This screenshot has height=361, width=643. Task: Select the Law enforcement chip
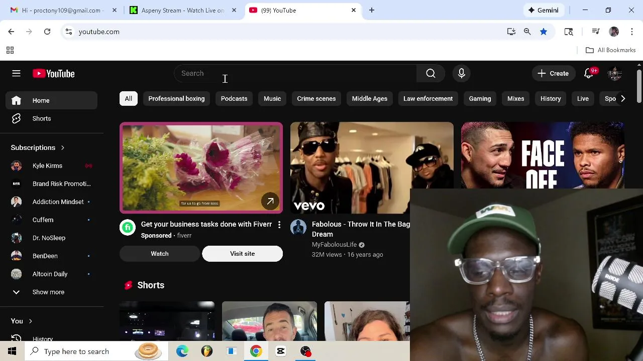(428, 99)
